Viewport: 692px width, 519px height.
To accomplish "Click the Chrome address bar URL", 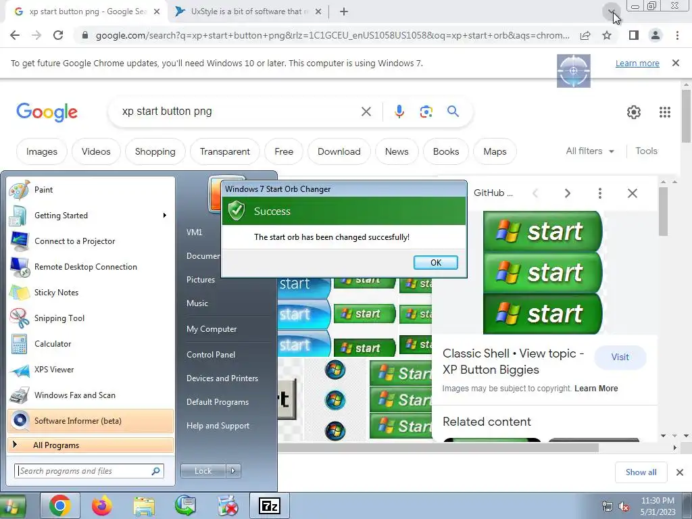I will [x=332, y=35].
